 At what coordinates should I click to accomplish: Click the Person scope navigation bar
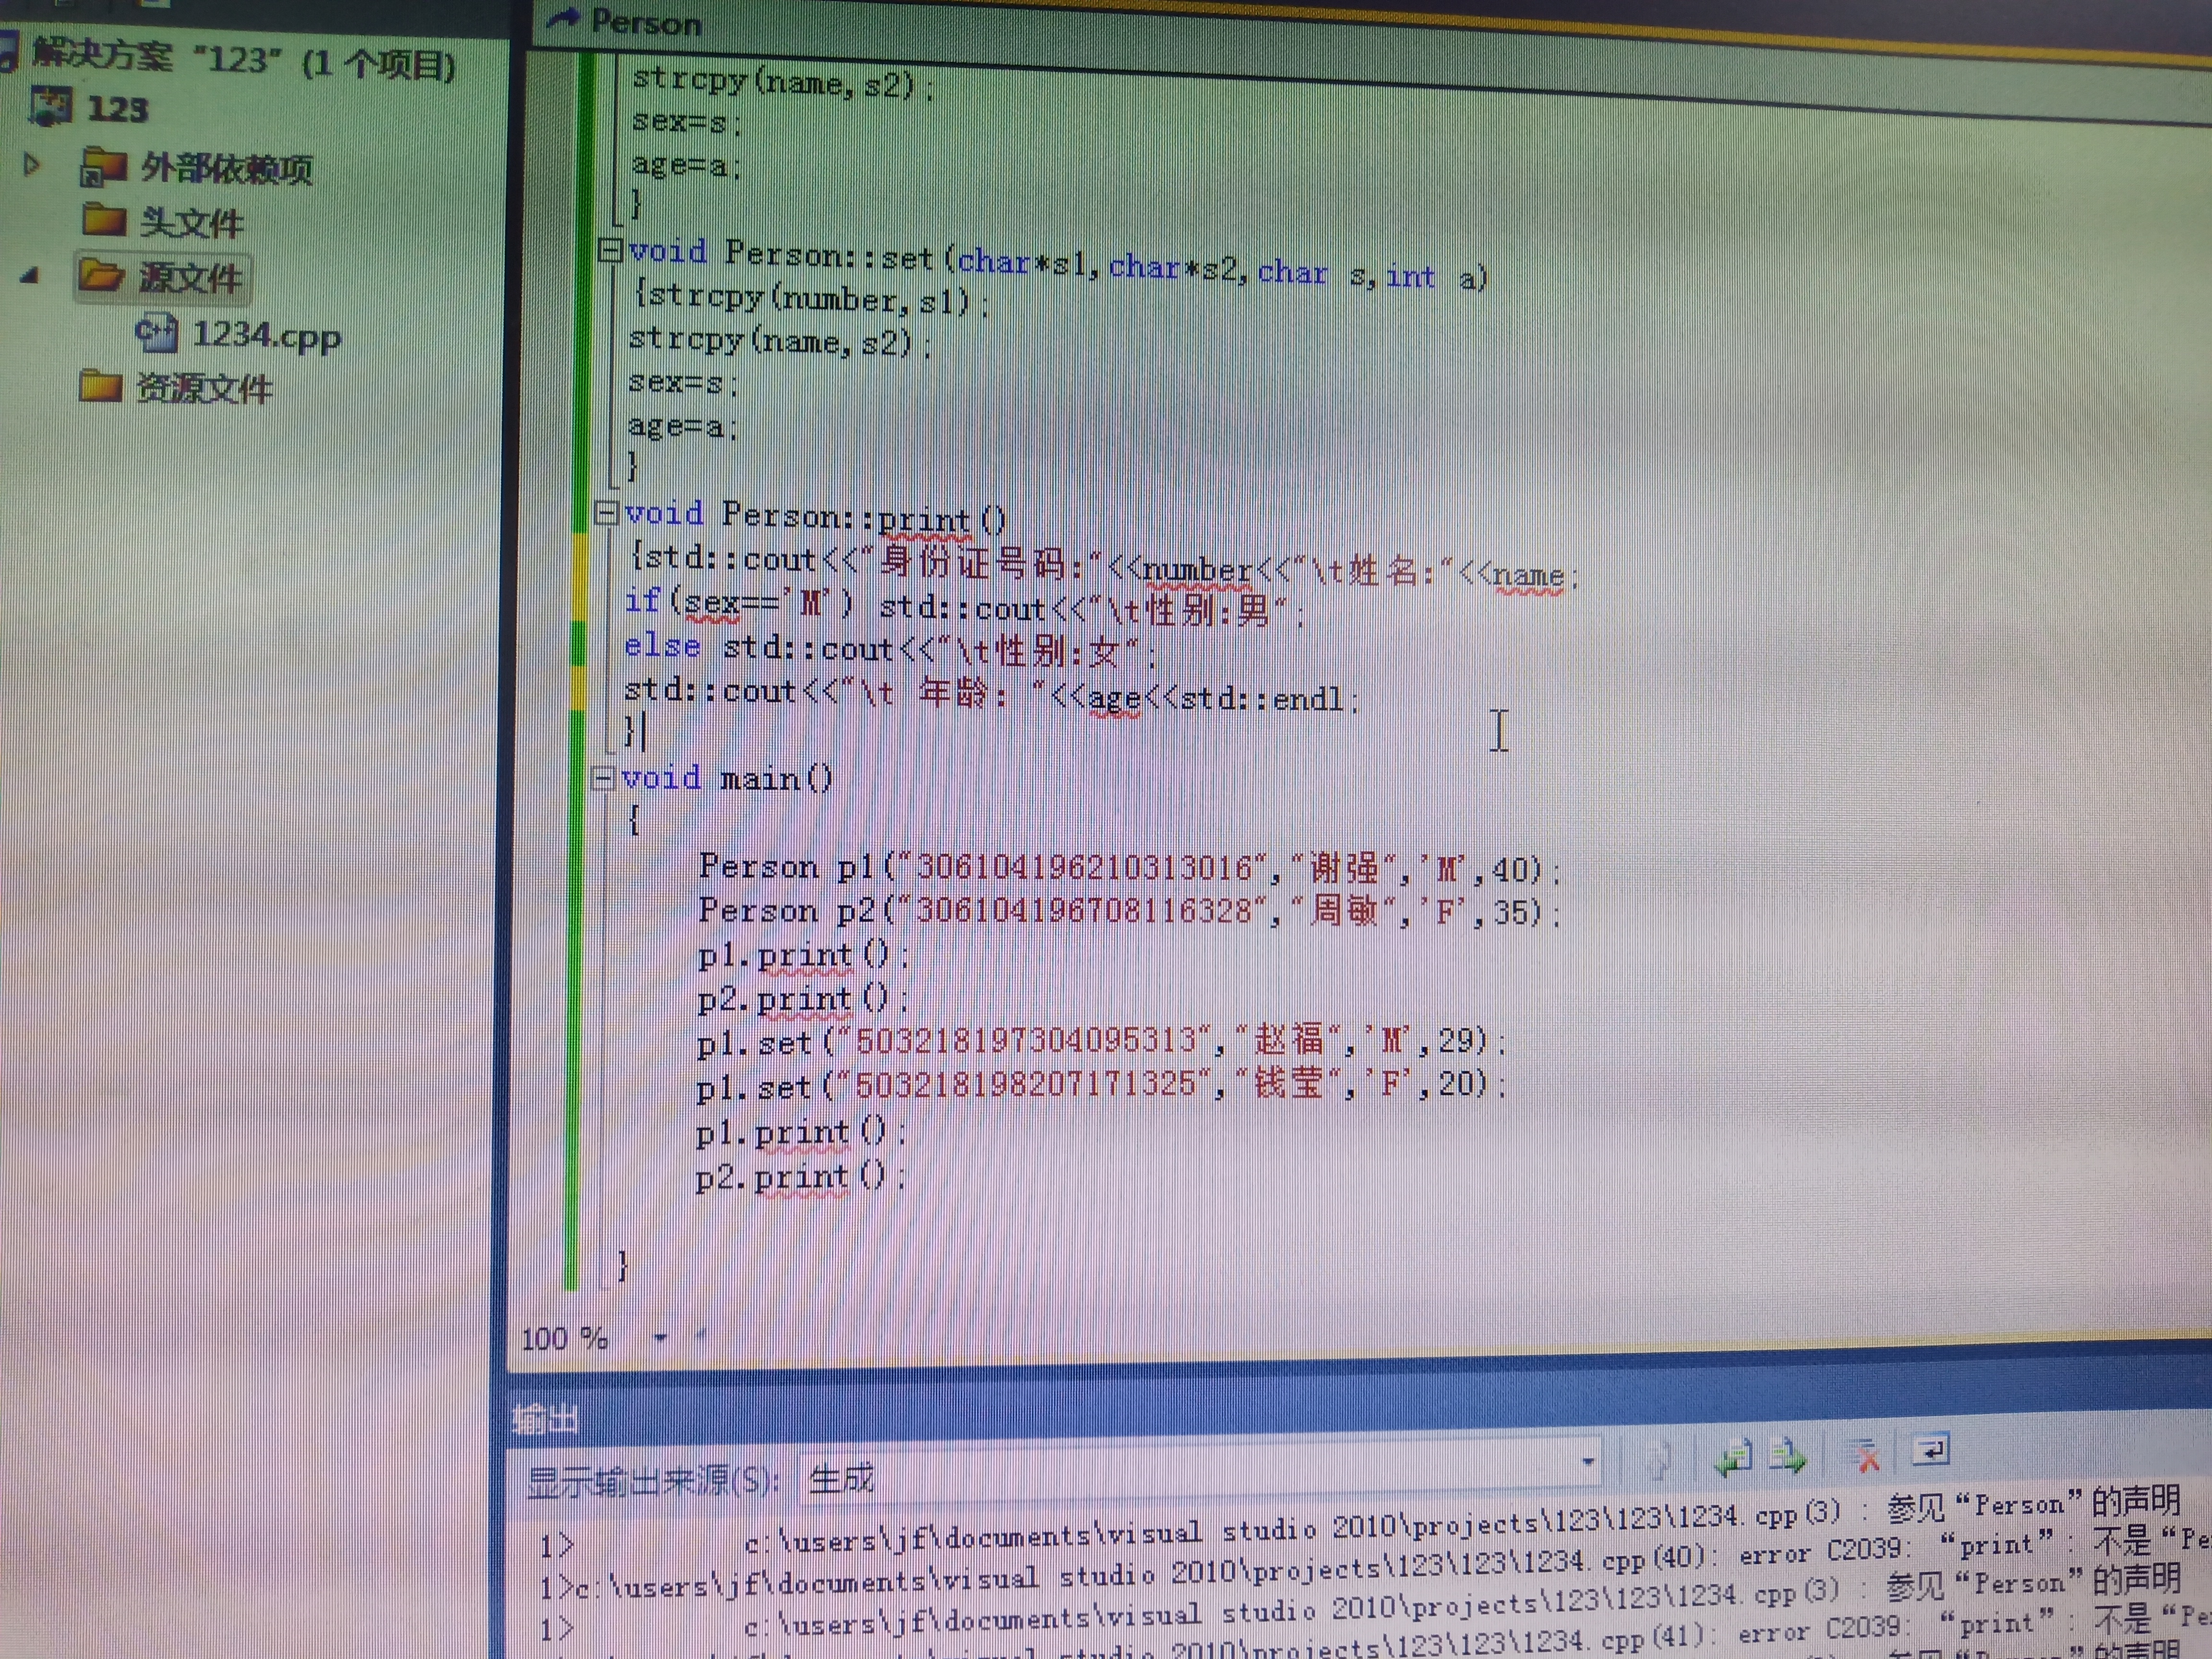point(646,22)
